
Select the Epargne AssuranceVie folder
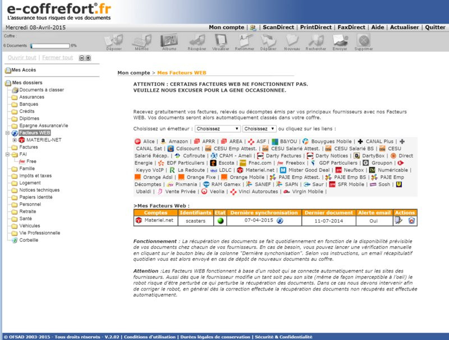(44, 125)
